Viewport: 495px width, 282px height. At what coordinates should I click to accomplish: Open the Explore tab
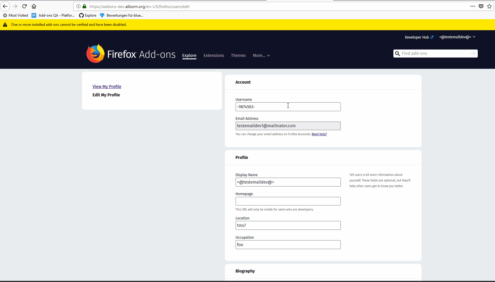click(189, 55)
